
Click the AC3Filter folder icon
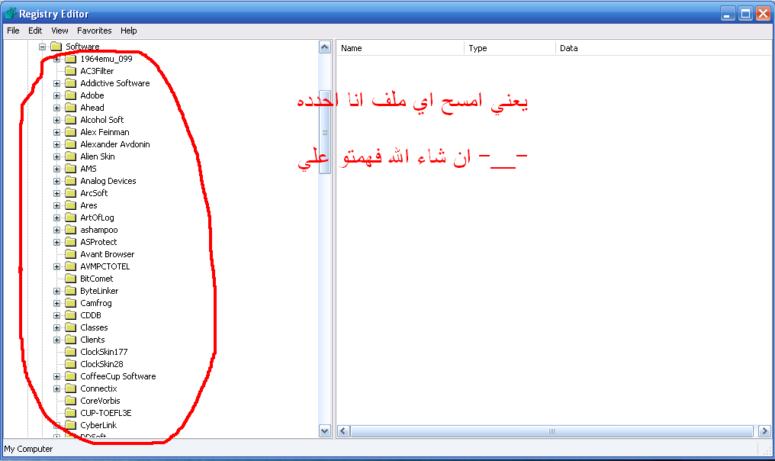pos(71,71)
